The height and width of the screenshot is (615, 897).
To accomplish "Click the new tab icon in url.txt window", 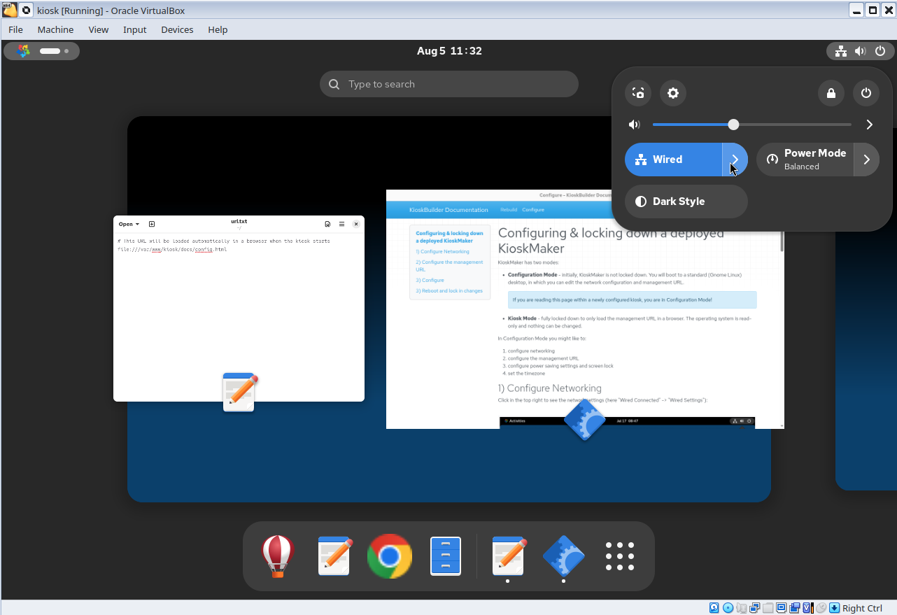I will pyautogui.click(x=152, y=224).
